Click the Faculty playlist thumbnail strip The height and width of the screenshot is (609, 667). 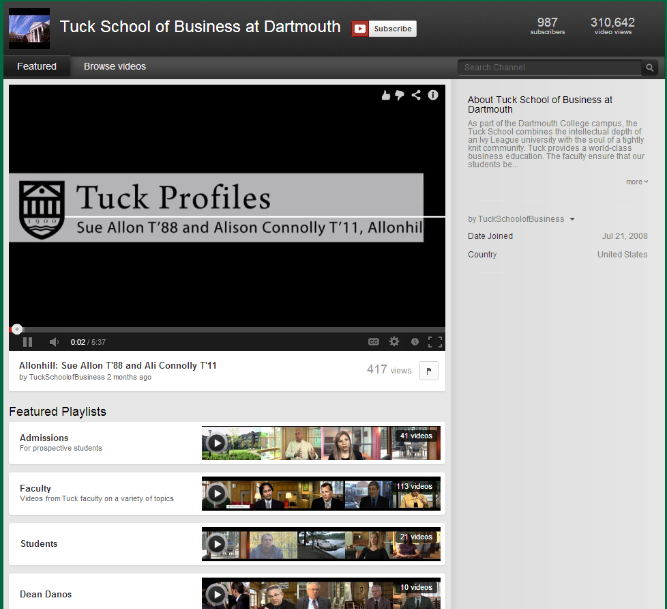point(321,493)
